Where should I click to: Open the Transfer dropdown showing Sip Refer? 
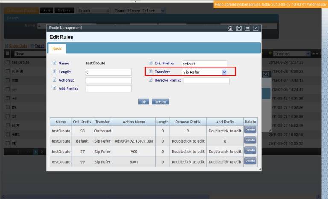click(x=204, y=72)
